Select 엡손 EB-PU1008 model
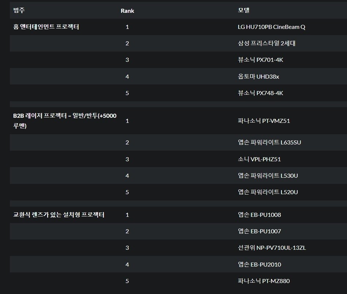The height and width of the screenshot is (294, 347). pyautogui.click(x=259, y=215)
